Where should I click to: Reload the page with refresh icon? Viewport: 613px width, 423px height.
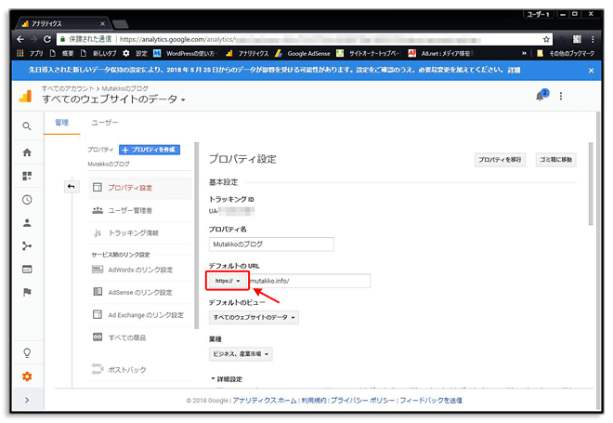click(x=47, y=39)
